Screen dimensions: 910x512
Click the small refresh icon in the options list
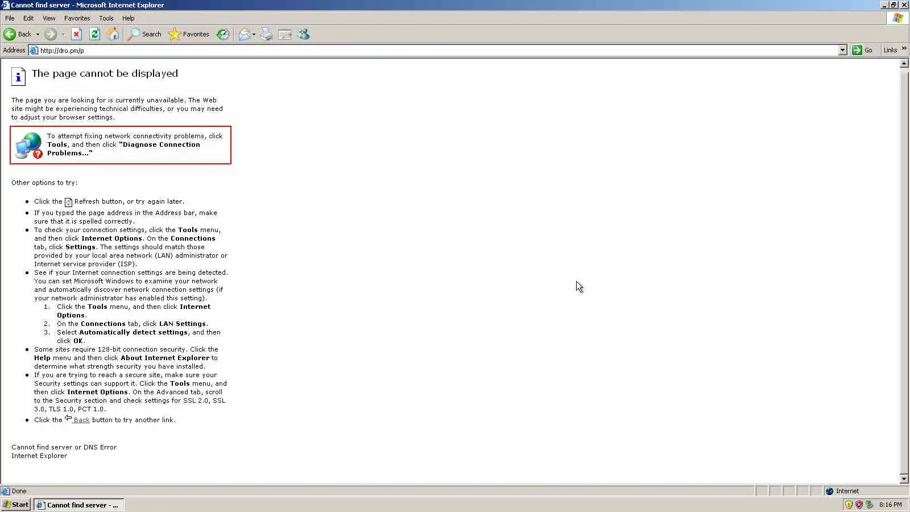[68, 202]
